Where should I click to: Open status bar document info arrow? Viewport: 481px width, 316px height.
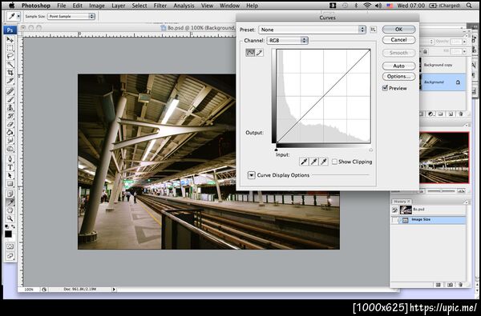pyautogui.click(x=114, y=289)
